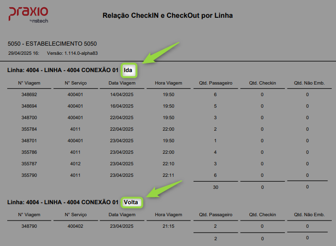Click the version text 'Versão: 1.114.0-alpha83'
The width and height of the screenshot is (336, 246).
tap(72, 53)
